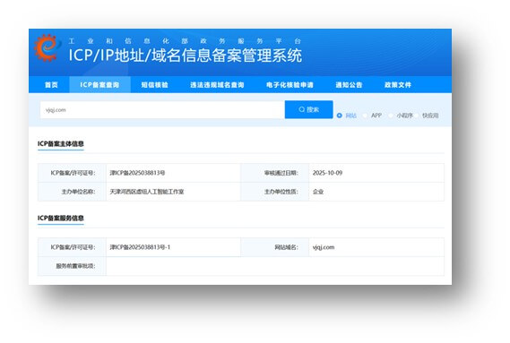Click the blue 搜索 search button
This screenshot has width=510, height=343.
tap(308, 109)
